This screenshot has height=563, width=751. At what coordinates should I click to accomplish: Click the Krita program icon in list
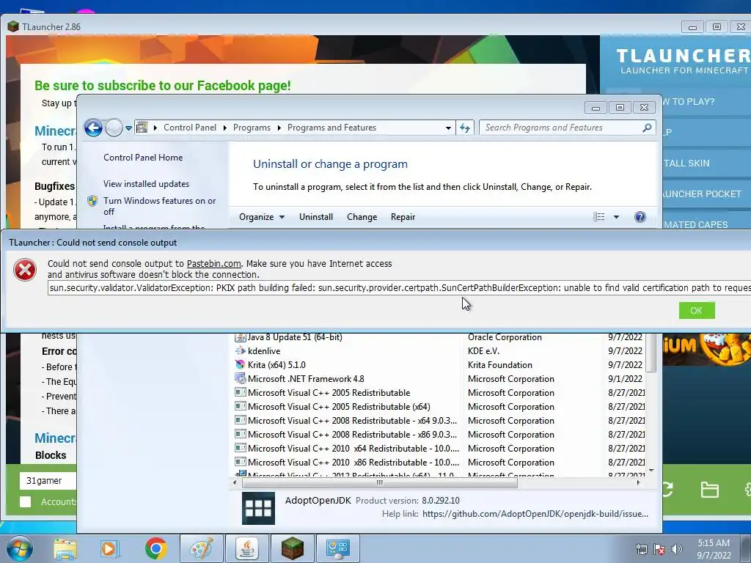tap(240, 364)
